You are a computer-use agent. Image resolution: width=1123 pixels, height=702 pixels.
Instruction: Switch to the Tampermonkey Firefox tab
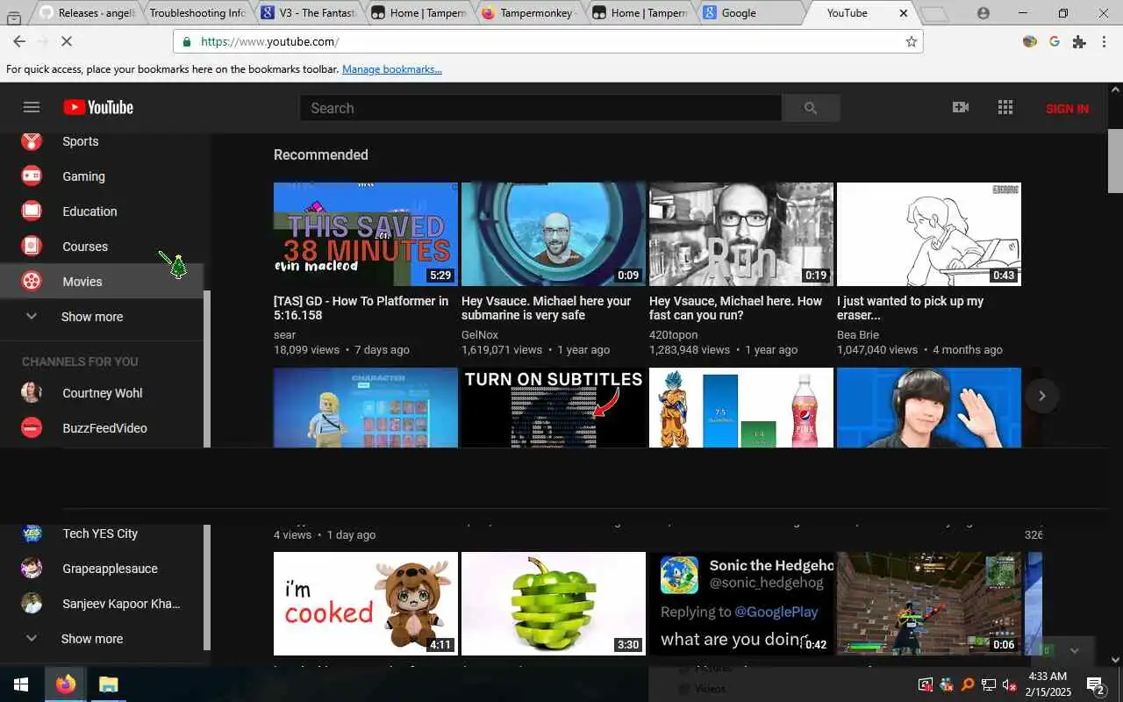[x=528, y=13]
